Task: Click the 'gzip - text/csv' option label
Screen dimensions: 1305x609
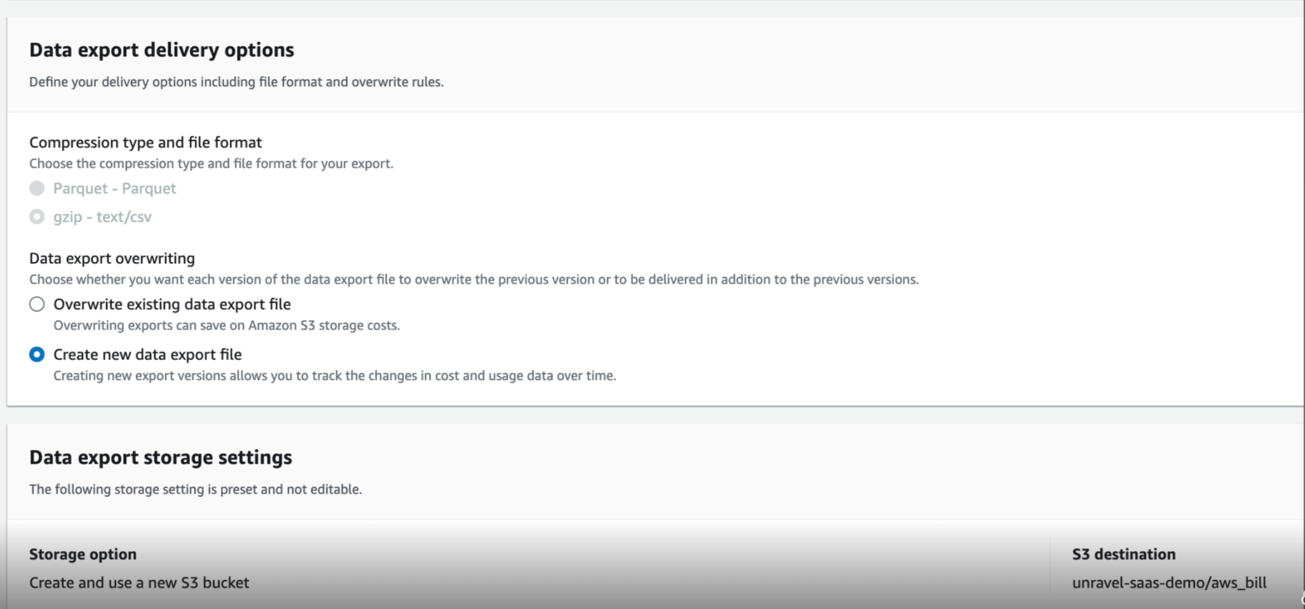Action: point(102,217)
